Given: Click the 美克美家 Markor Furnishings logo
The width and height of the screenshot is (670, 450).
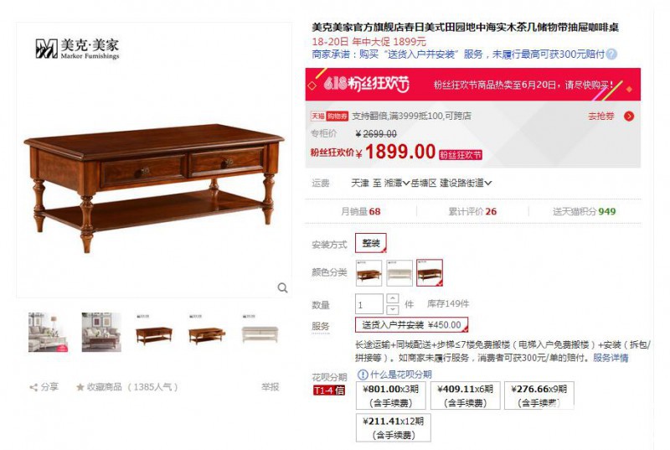Looking at the screenshot, I should (x=77, y=49).
